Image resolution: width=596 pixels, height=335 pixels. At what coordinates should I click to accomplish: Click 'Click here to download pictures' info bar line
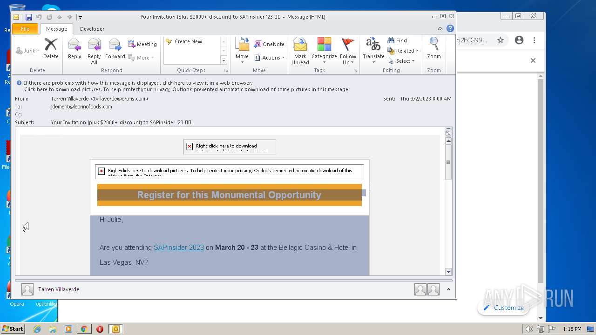[187, 89]
